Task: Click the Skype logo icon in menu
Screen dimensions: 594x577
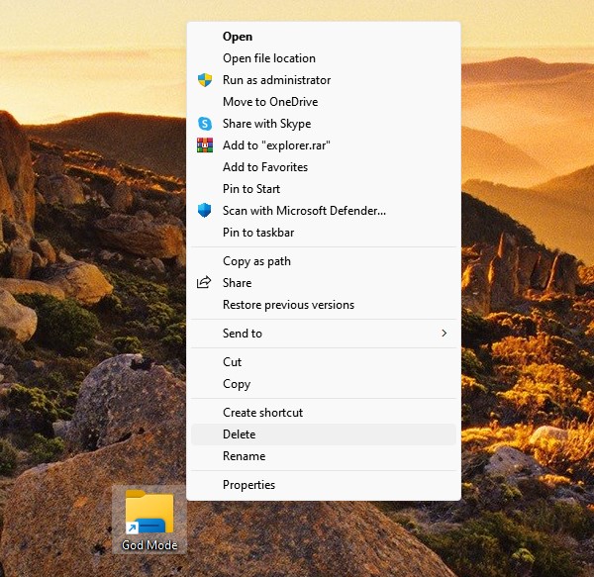Action: pyautogui.click(x=205, y=124)
